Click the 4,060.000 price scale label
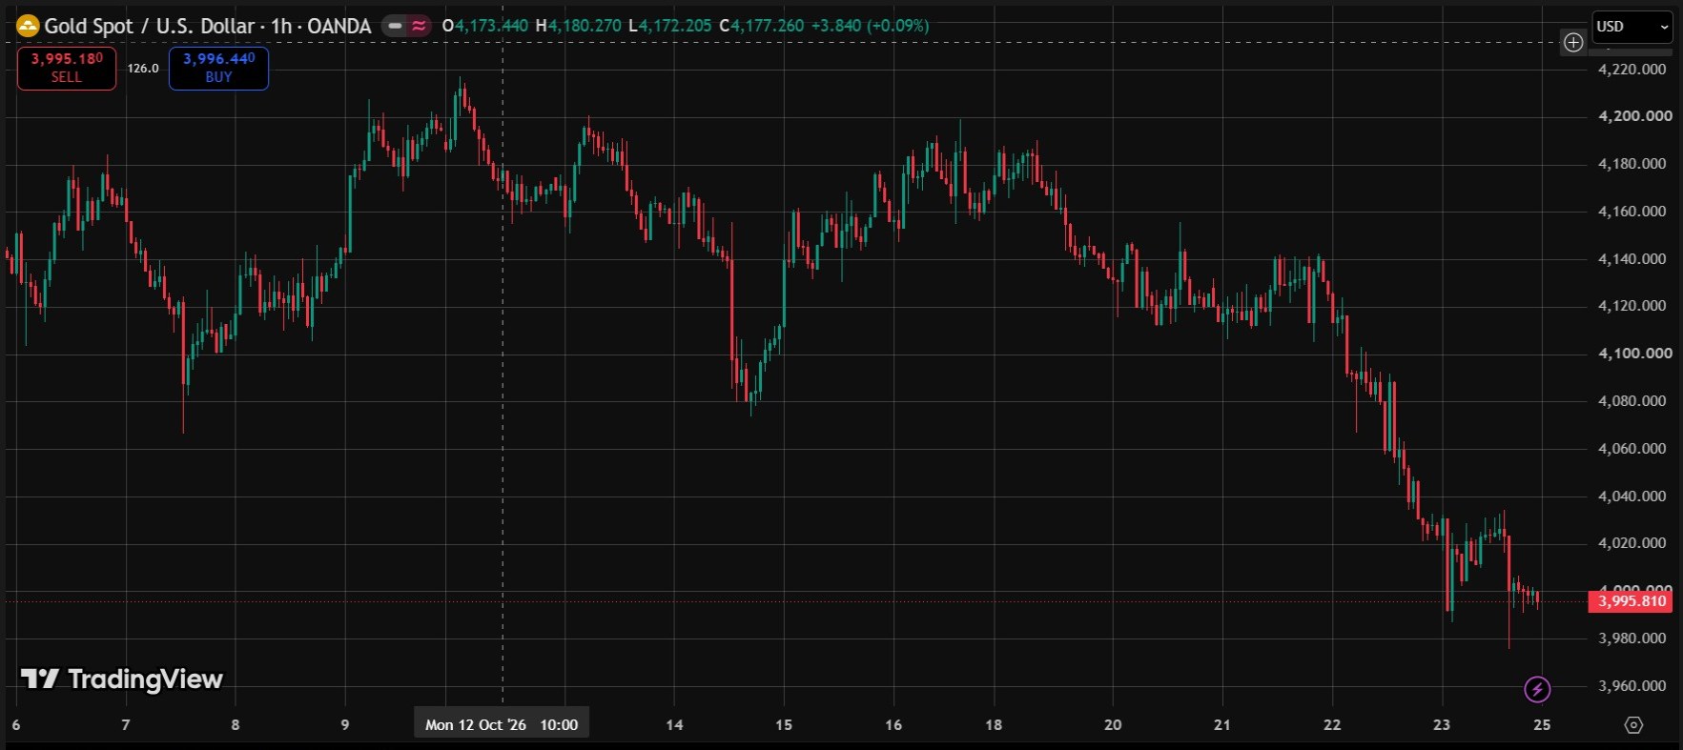Screen dimensions: 1683x750 point(1632,449)
